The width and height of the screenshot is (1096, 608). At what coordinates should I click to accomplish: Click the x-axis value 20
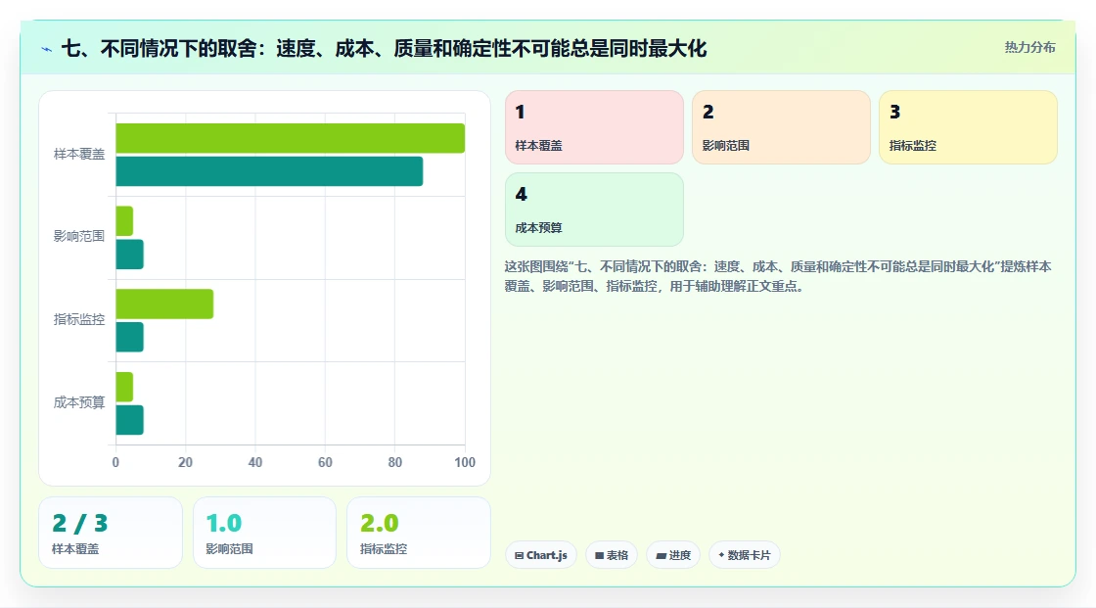pos(185,462)
